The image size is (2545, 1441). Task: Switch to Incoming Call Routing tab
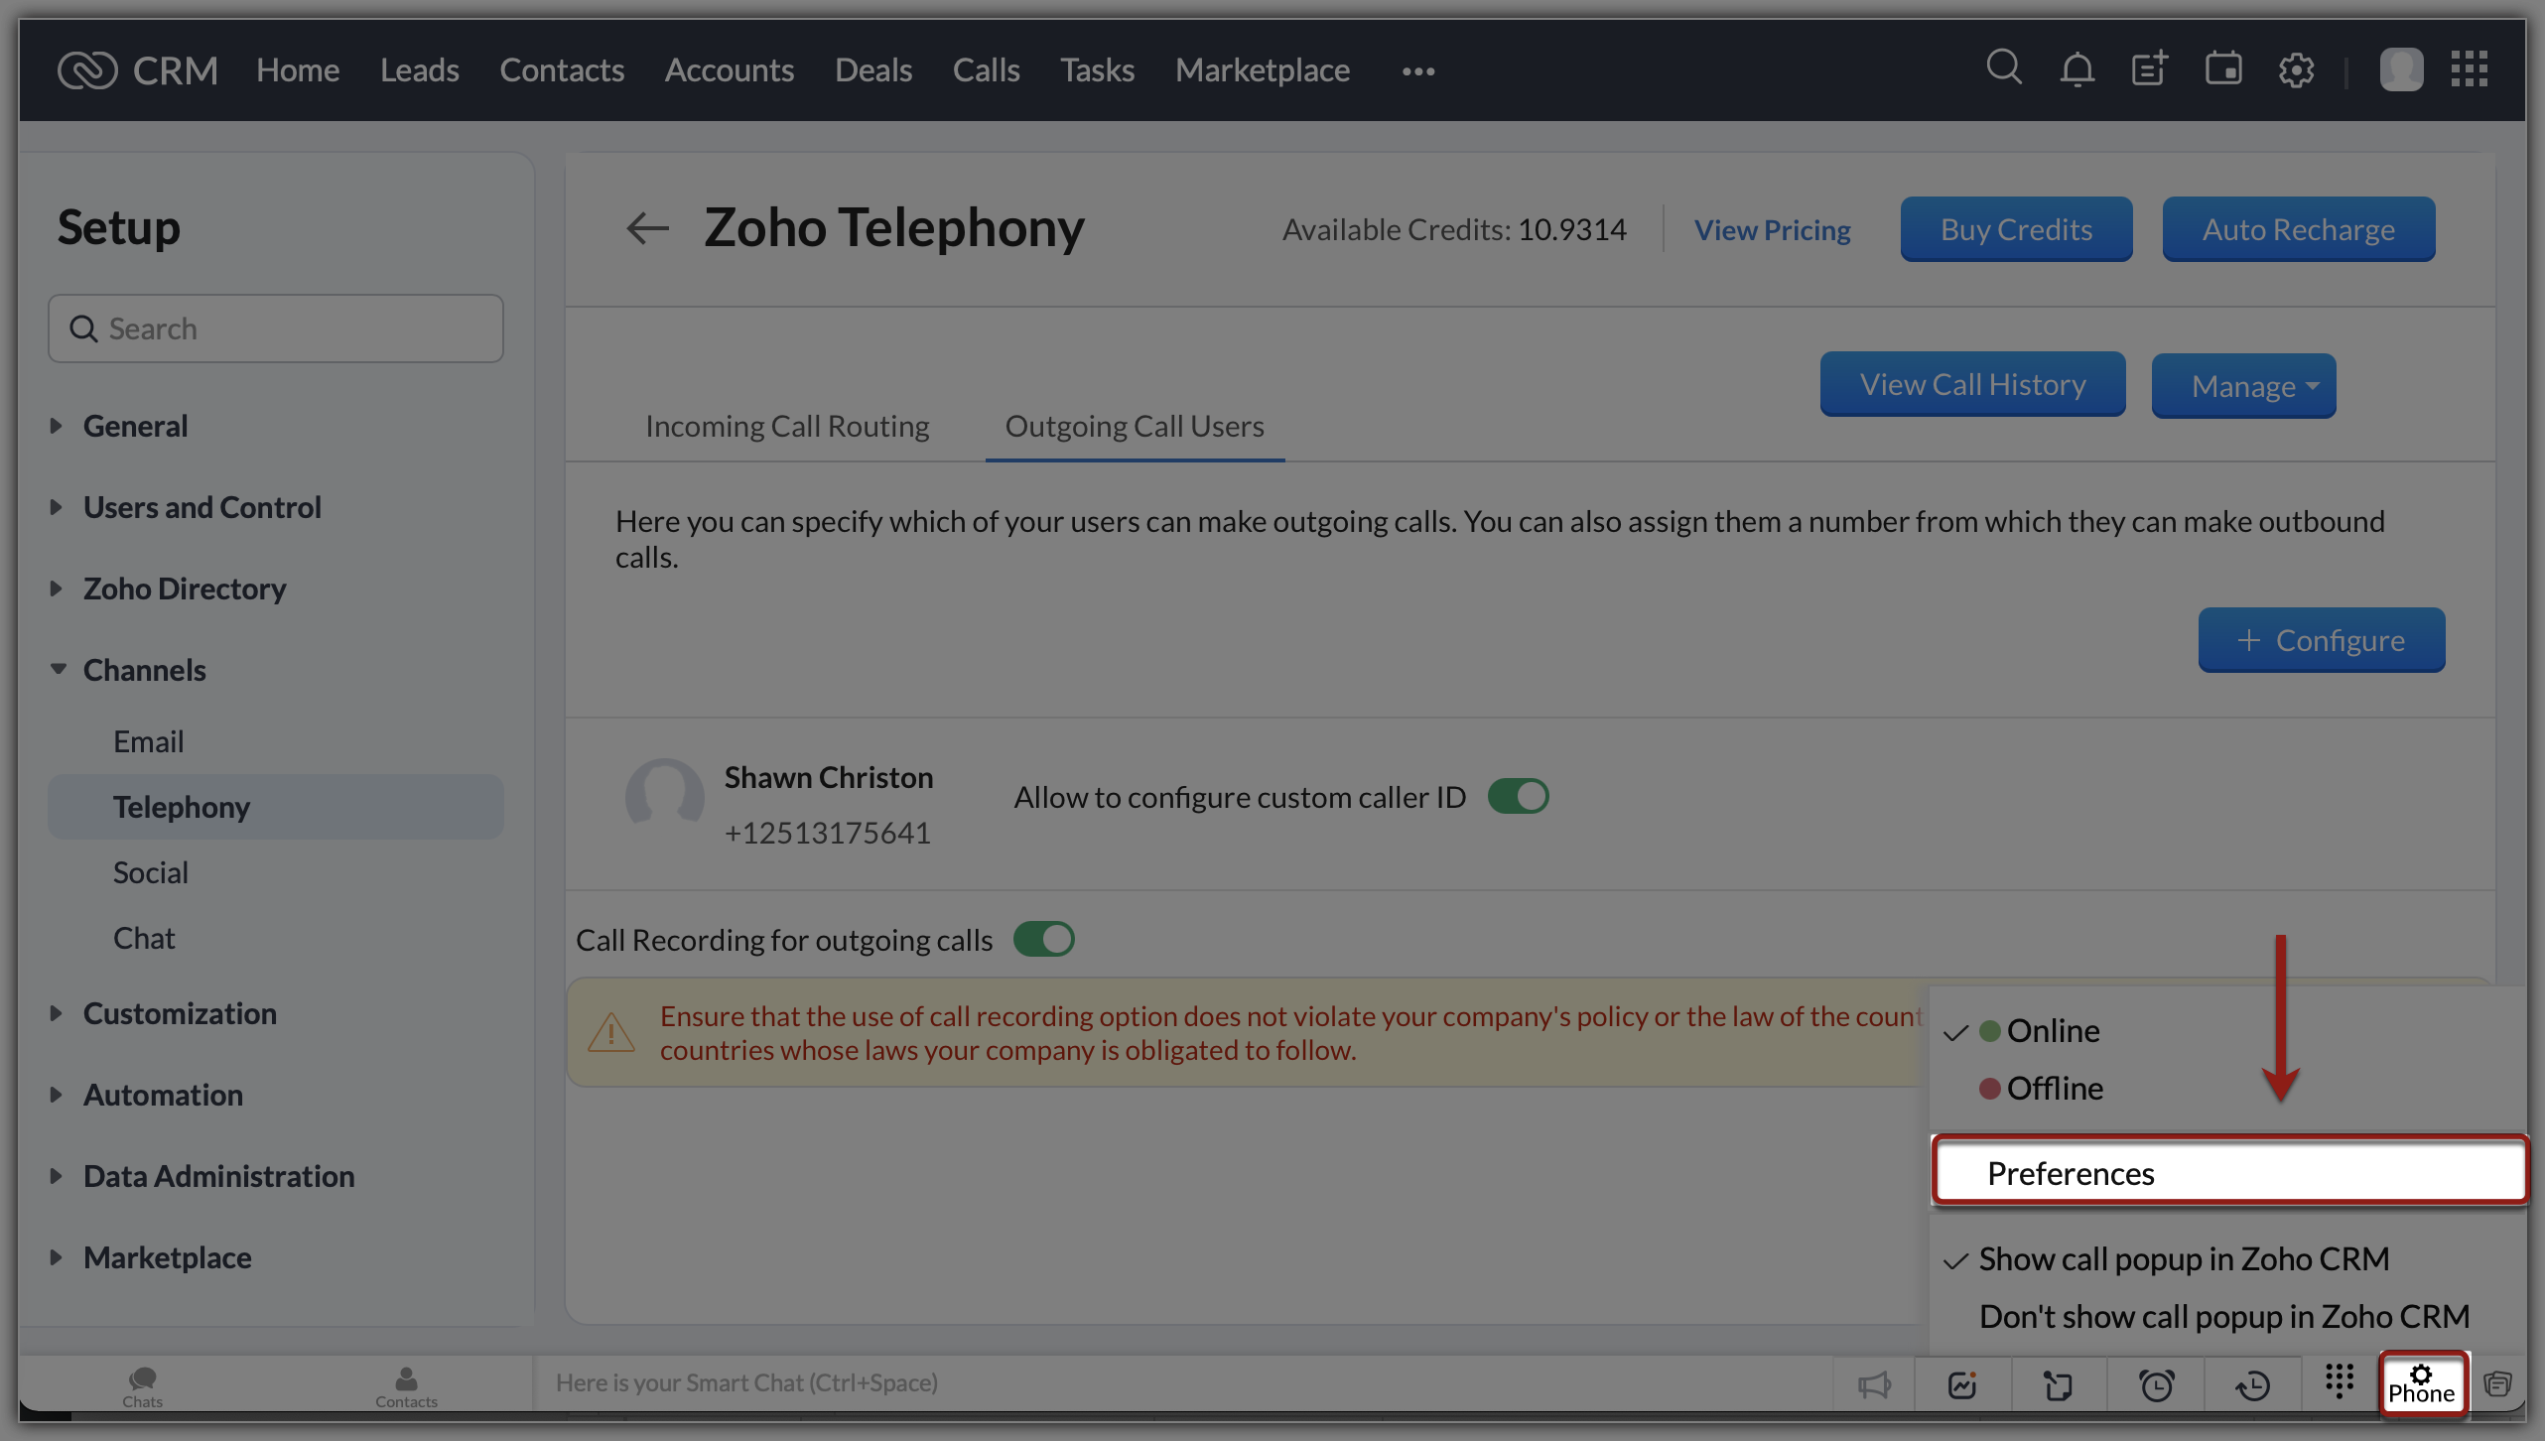(x=786, y=426)
